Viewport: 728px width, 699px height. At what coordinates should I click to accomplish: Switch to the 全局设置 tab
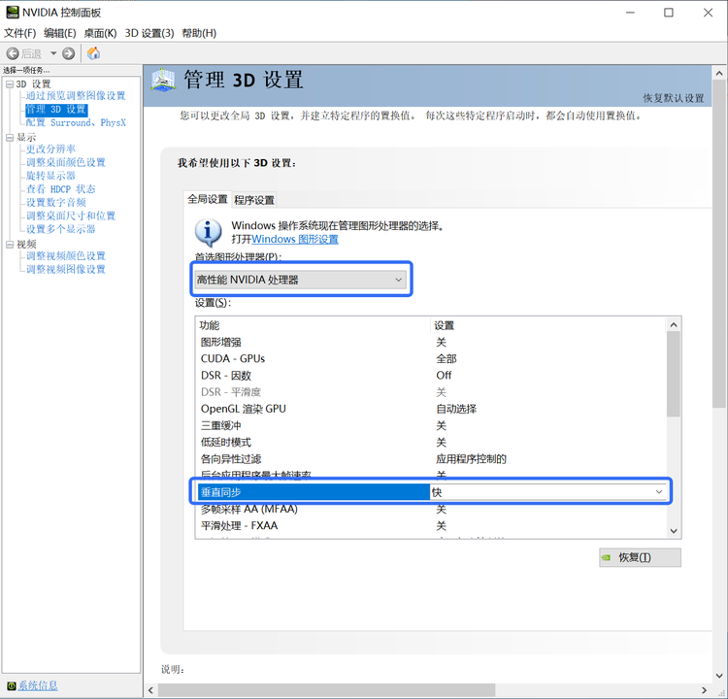point(207,199)
